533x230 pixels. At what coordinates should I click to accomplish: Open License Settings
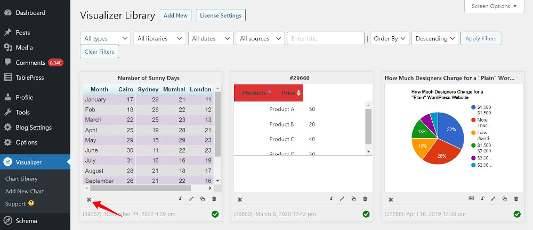[221, 15]
